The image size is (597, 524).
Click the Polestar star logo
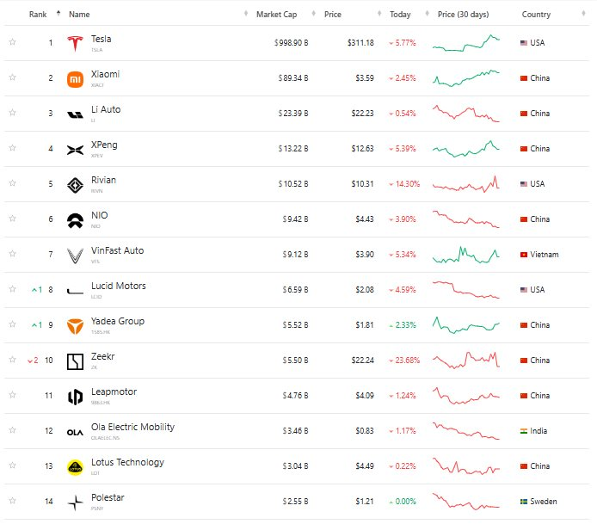76,502
